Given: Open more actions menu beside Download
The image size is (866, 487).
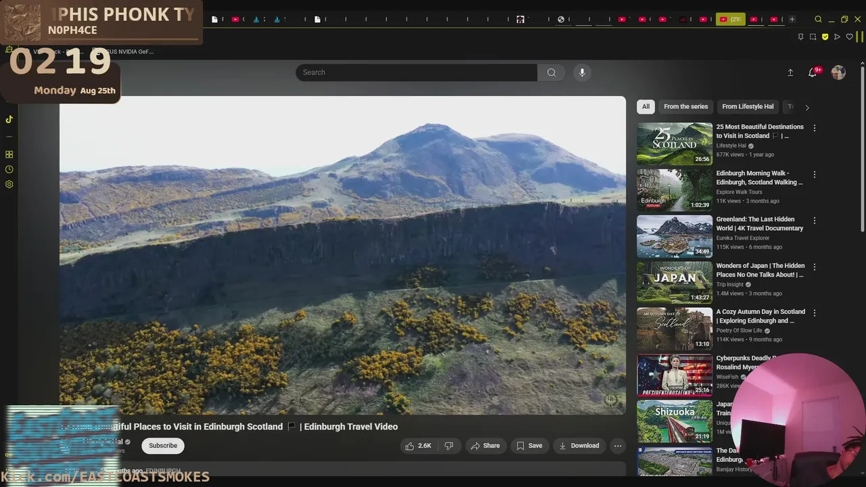Looking at the screenshot, I should click(x=618, y=446).
